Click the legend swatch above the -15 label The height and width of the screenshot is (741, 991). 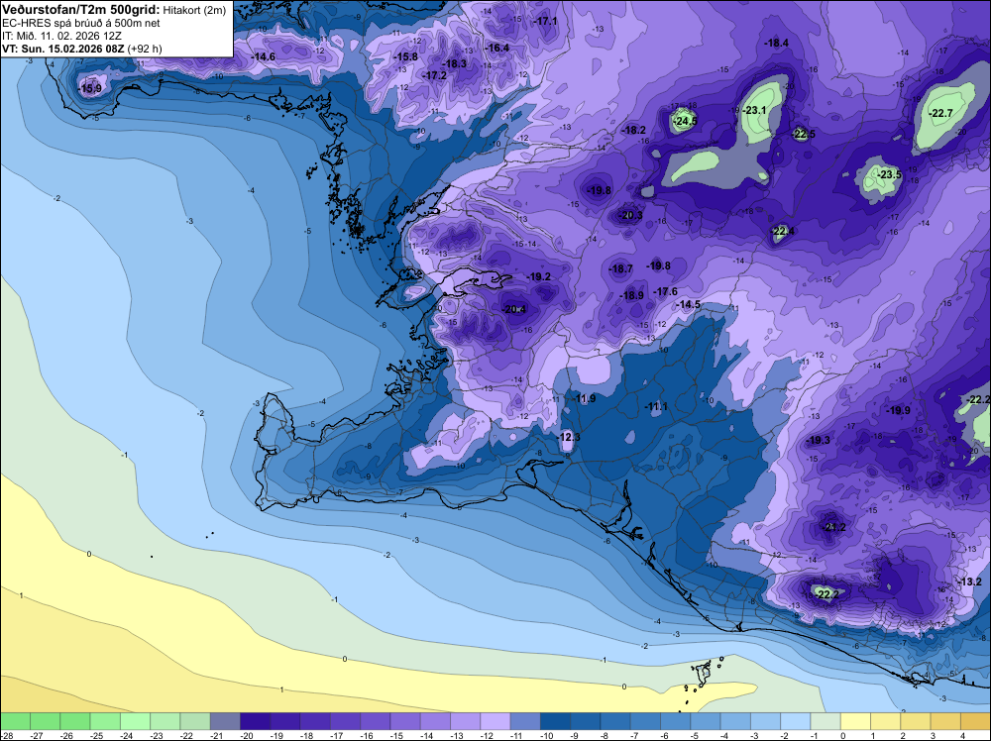(405, 721)
